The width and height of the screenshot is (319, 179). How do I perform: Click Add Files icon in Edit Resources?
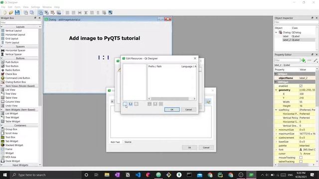(155, 104)
